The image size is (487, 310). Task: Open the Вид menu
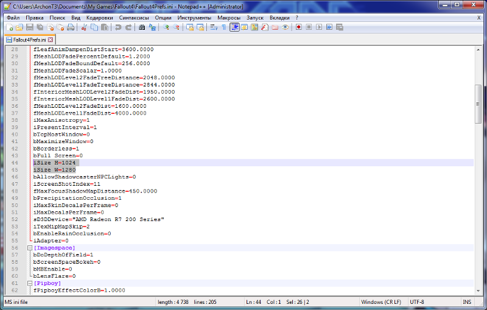pos(75,18)
